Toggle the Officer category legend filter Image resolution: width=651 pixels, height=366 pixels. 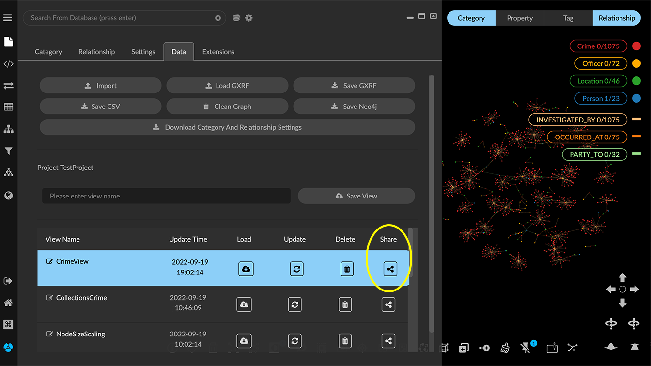coord(601,64)
